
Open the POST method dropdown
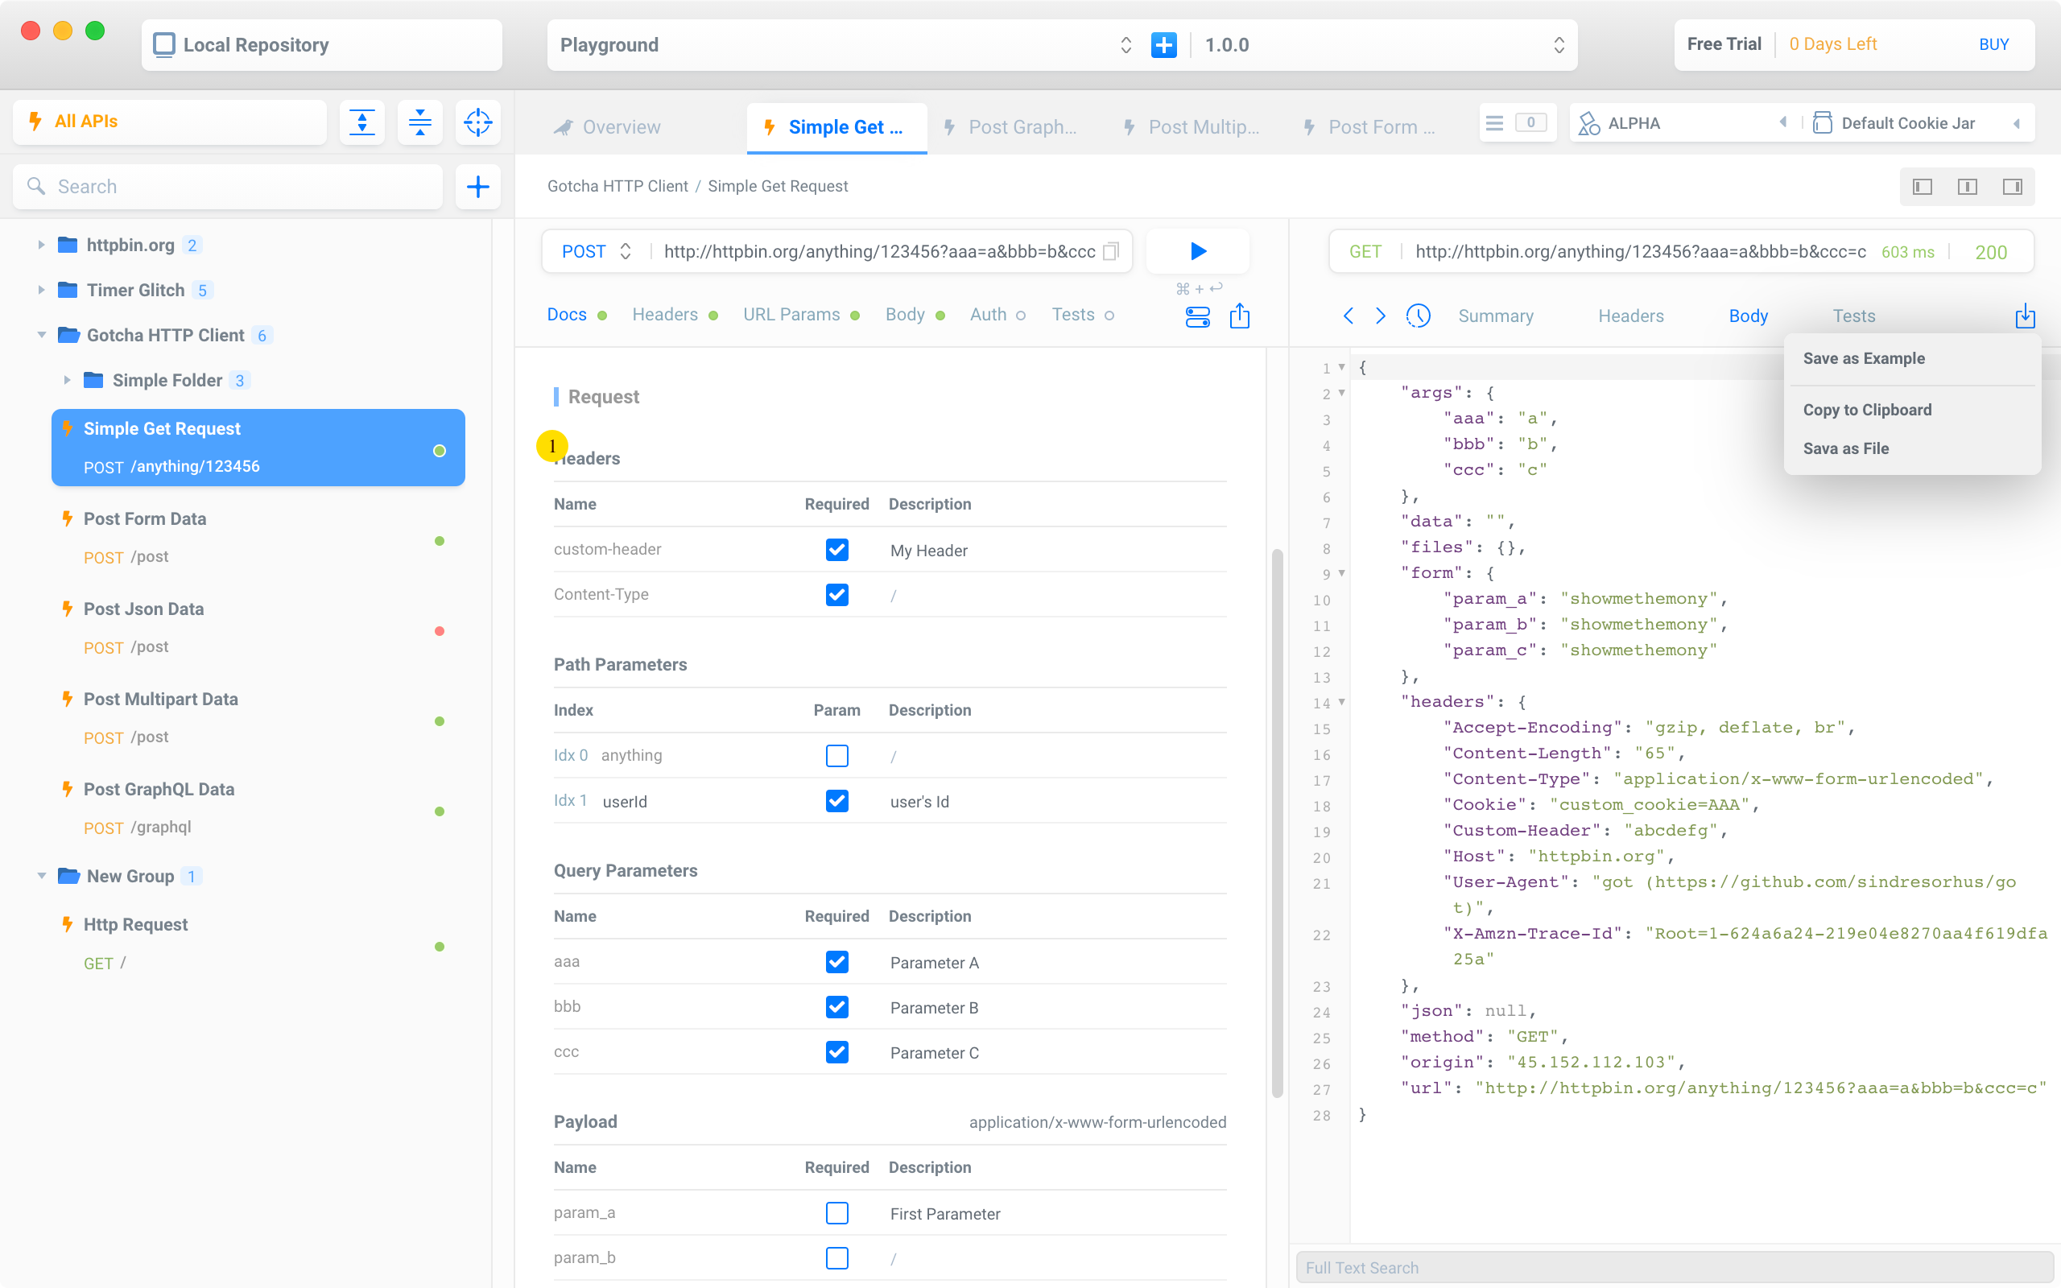(596, 251)
